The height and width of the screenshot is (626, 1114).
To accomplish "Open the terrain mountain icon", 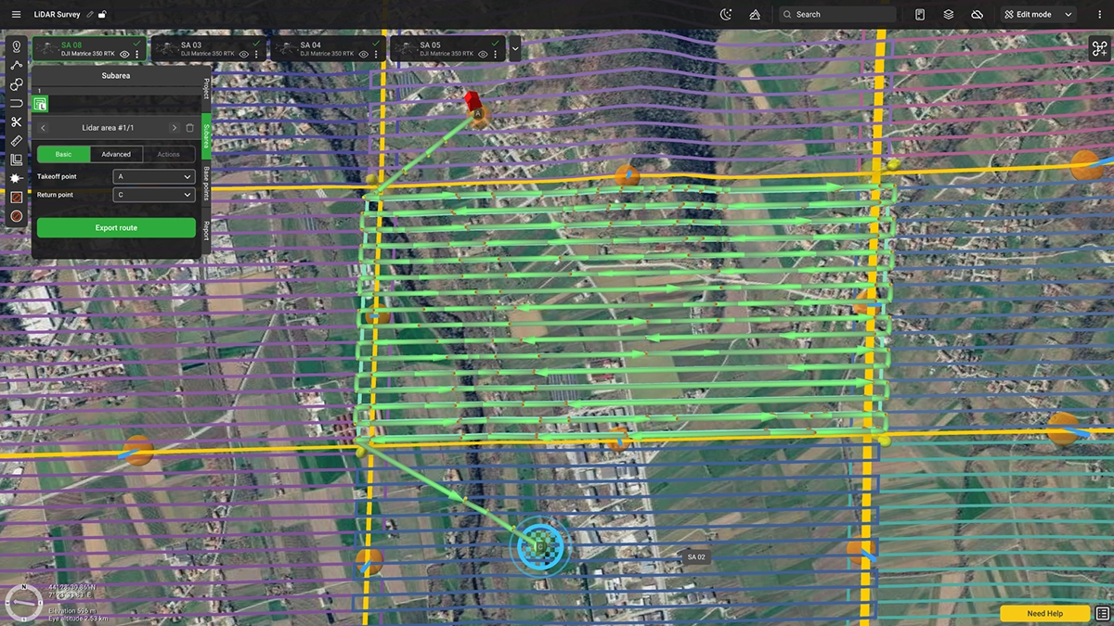I will pyautogui.click(x=755, y=14).
